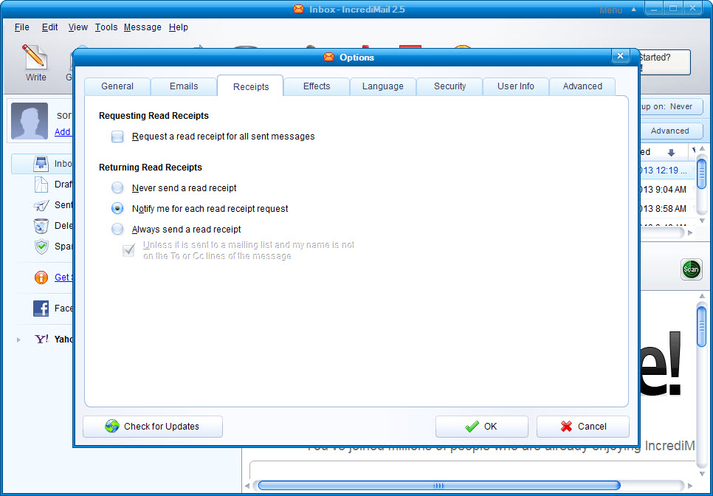Open the Sent items paper plane icon
This screenshot has width=713, height=496.
41,205
